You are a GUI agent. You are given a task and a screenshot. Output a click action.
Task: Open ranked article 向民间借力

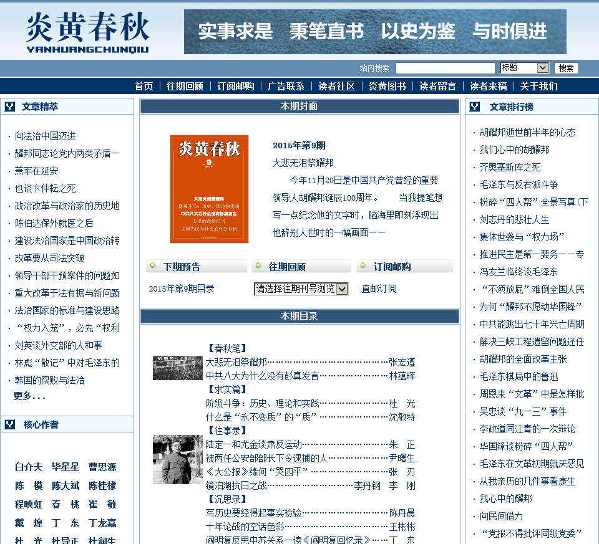(x=501, y=517)
